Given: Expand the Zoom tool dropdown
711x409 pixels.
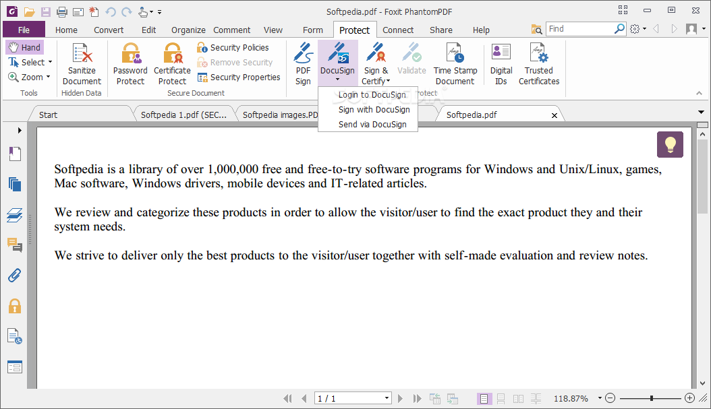Looking at the screenshot, I should coord(48,77).
